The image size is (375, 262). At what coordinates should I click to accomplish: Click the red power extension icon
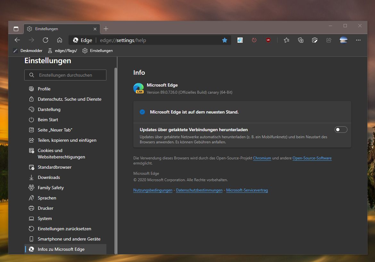point(254,40)
